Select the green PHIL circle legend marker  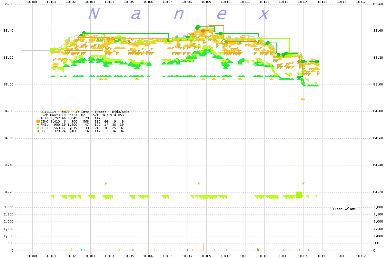(38, 124)
